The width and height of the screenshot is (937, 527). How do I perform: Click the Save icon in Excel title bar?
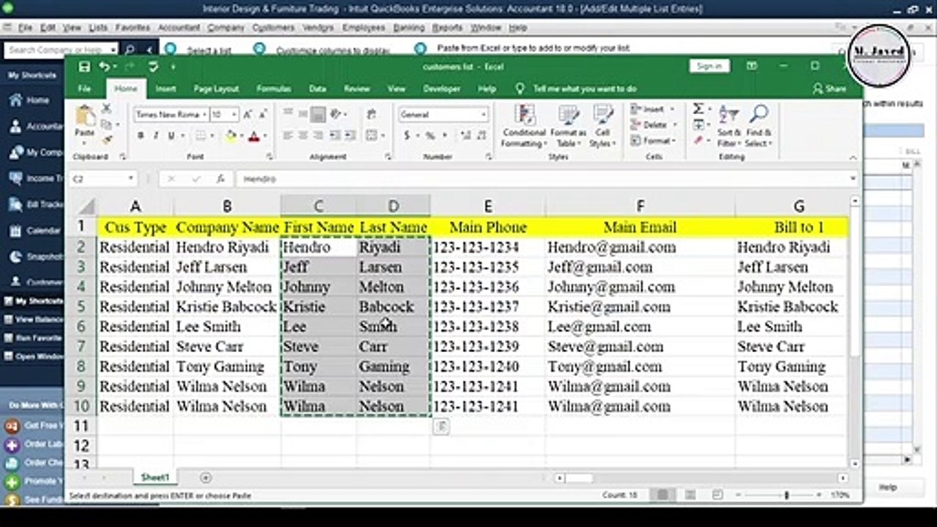tap(84, 67)
